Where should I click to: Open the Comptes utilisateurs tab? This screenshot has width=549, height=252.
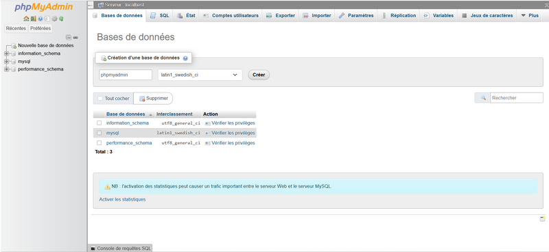231,15
